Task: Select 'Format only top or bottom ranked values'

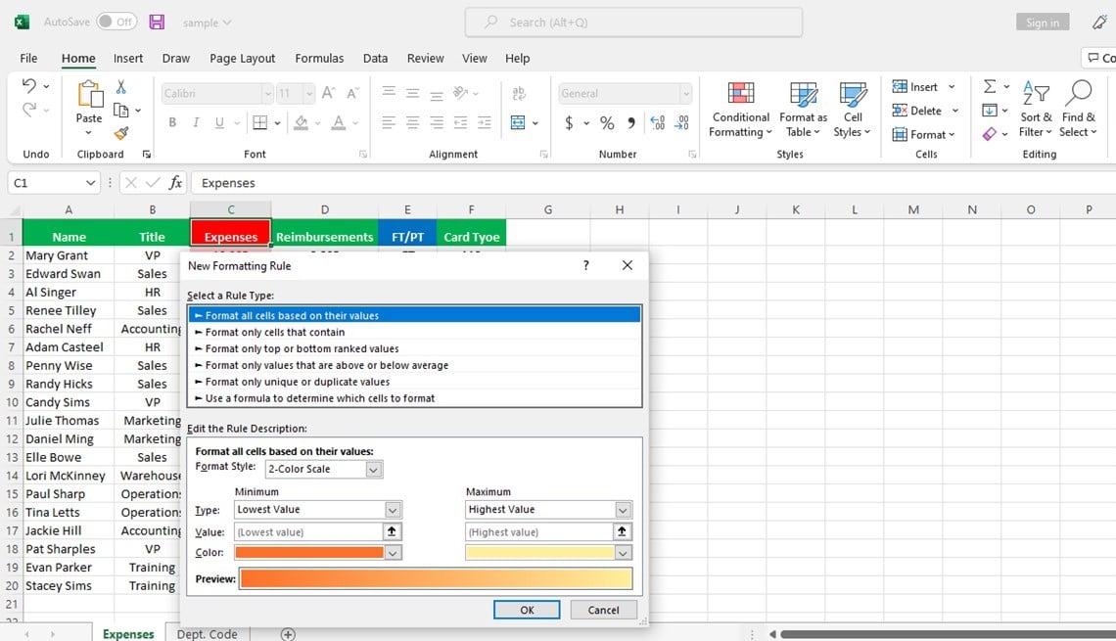Action: [415, 348]
